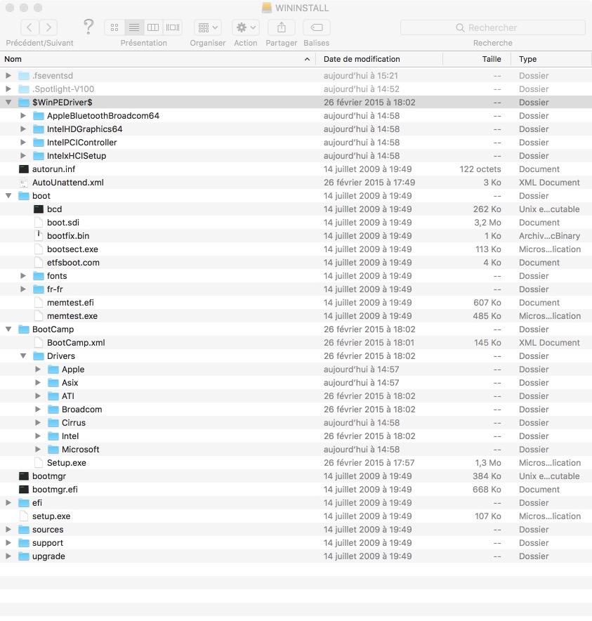
Task: Click the Partager share icon
Action: point(282,27)
